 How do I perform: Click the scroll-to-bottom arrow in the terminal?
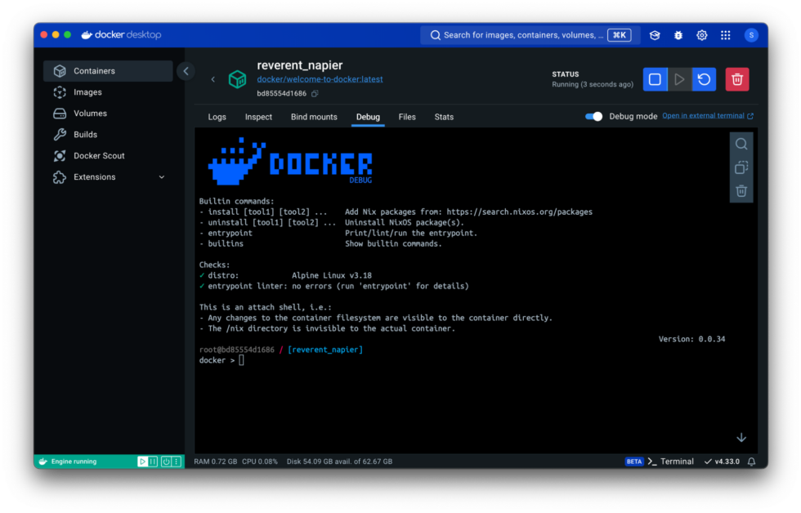pyautogui.click(x=741, y=437)
